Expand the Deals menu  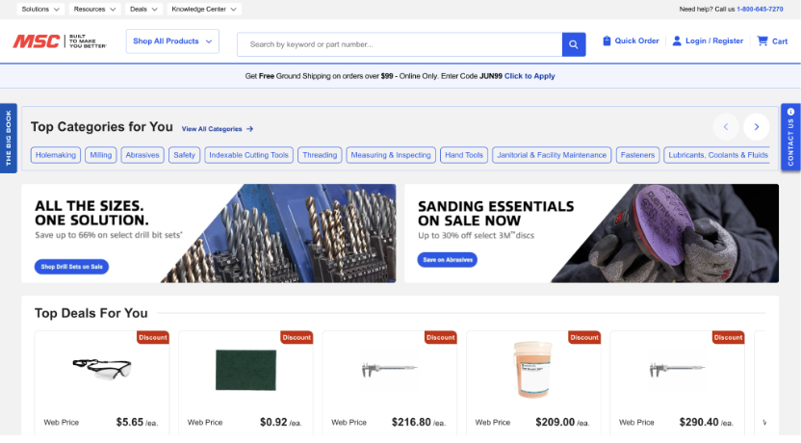pos(143,10)
